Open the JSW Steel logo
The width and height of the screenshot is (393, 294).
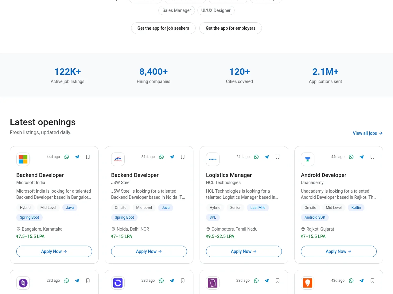pos(118,159)
